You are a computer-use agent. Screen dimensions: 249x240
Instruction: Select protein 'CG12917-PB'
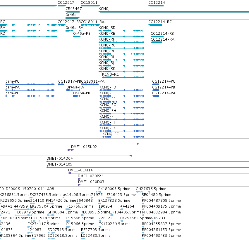point(70,81)
